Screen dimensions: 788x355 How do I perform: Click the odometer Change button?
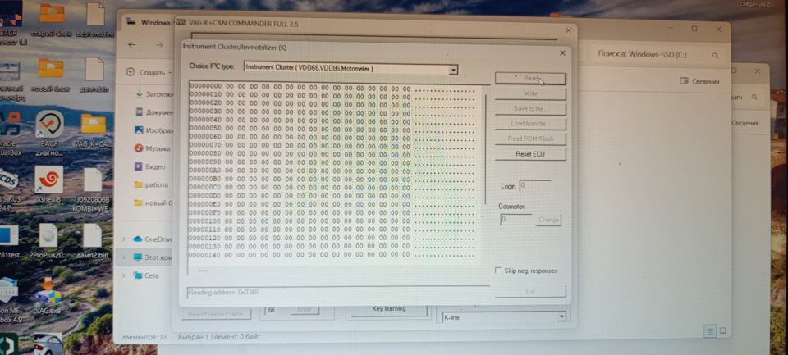point(548,220)
